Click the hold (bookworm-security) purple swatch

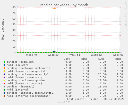4,77
